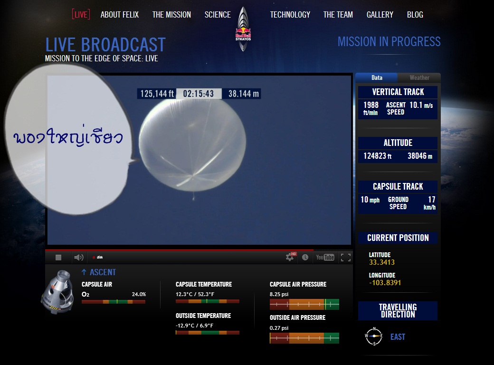Mute the video volume speaker icon
This screenshot has height=365, width=494.
pyautogui.click(x=78, y=258)
